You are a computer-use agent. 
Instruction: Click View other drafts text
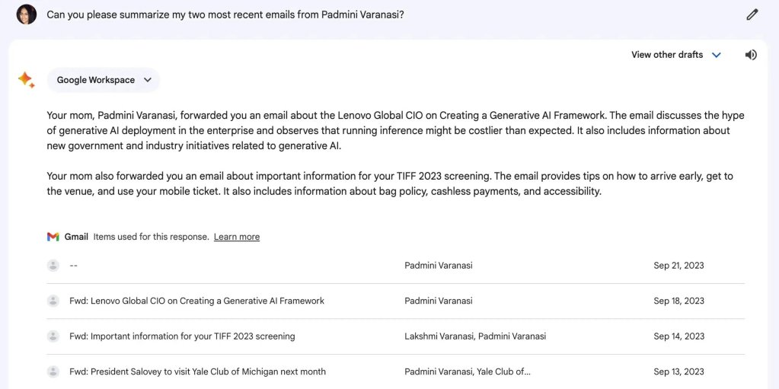(x=667, y=55)
